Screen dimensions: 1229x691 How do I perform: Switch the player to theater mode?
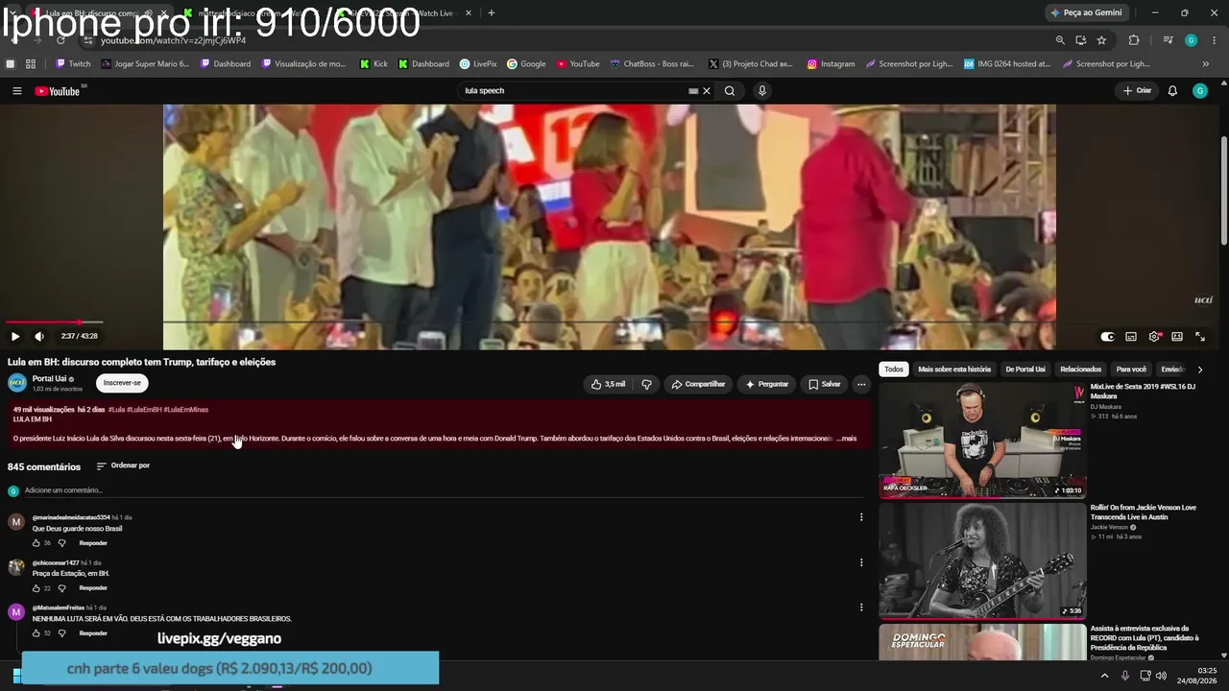tap(1177, 337)
